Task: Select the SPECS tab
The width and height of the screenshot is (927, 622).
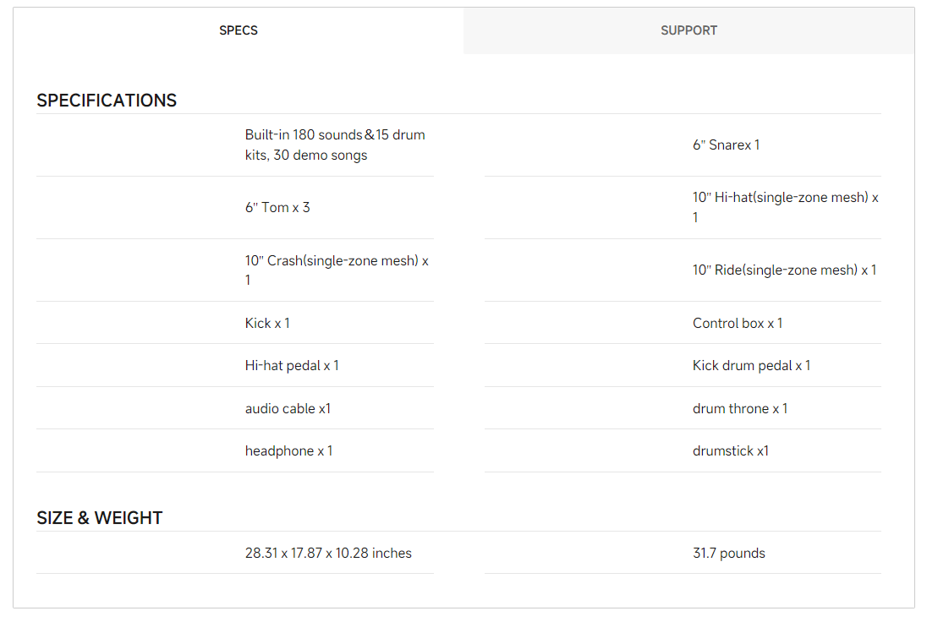Action: [x=239, y=30]
